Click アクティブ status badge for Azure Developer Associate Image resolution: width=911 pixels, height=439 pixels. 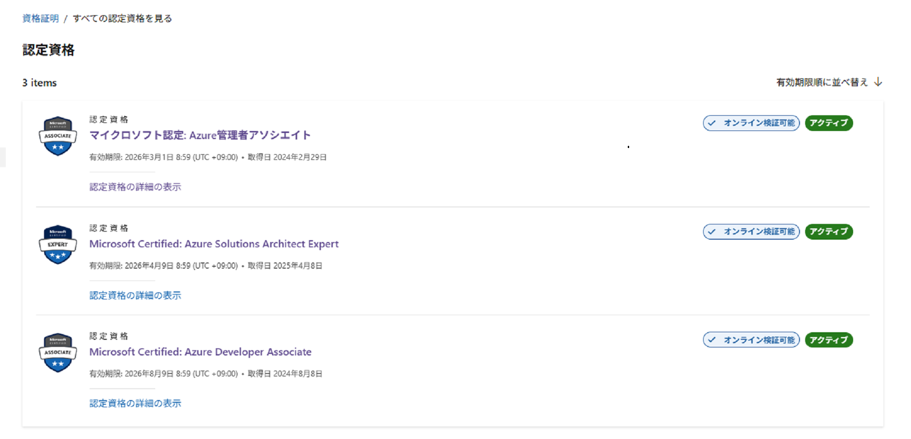coord(828,340)
